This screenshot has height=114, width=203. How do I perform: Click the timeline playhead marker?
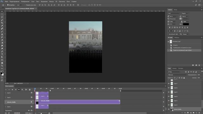pyautogui.click(x=35, y=89)
